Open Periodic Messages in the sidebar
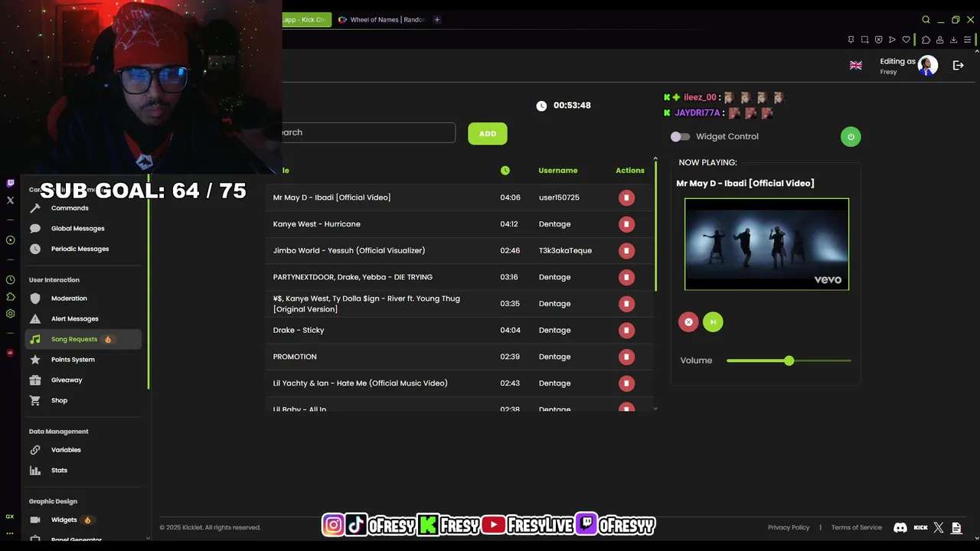 tap(80, 249)
